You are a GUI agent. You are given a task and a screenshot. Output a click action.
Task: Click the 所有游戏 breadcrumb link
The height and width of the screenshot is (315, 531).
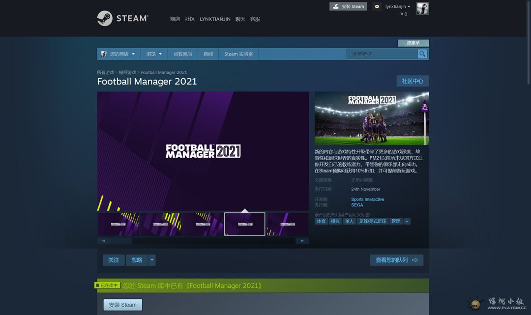pyautogui.click(x=105, y=72)
